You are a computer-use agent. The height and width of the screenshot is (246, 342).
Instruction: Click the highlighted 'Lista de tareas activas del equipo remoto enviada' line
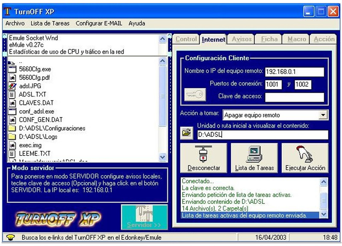point(251,215)
